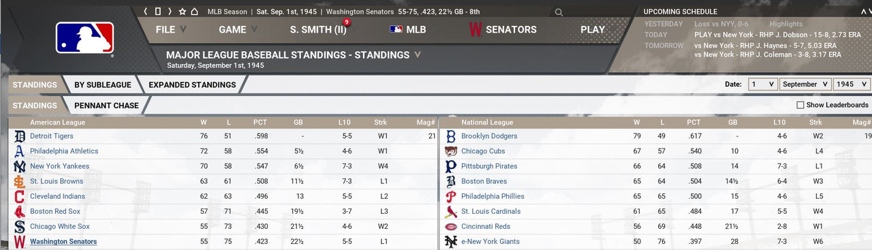Expand the Standings page title dropdown
The image size is (872, 250).
pyautogui.click(x=418, y=54)
